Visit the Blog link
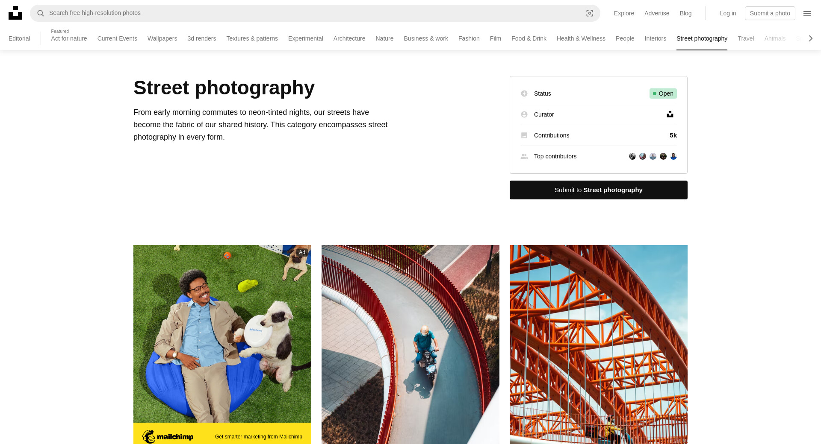Screen dimensions: 821x444 coord(685,13)
